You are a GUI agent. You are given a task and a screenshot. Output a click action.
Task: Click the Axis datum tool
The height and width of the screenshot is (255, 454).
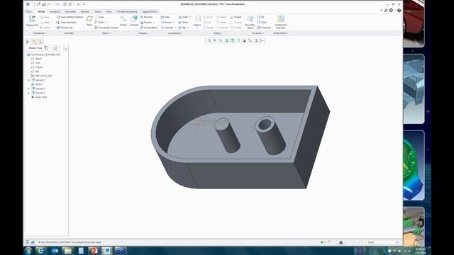pyautogui.click(x=99, y=17)
